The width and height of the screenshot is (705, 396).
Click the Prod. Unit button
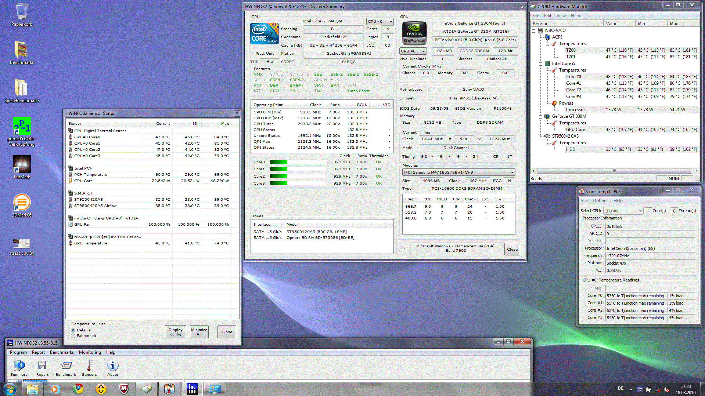(265, 53)
